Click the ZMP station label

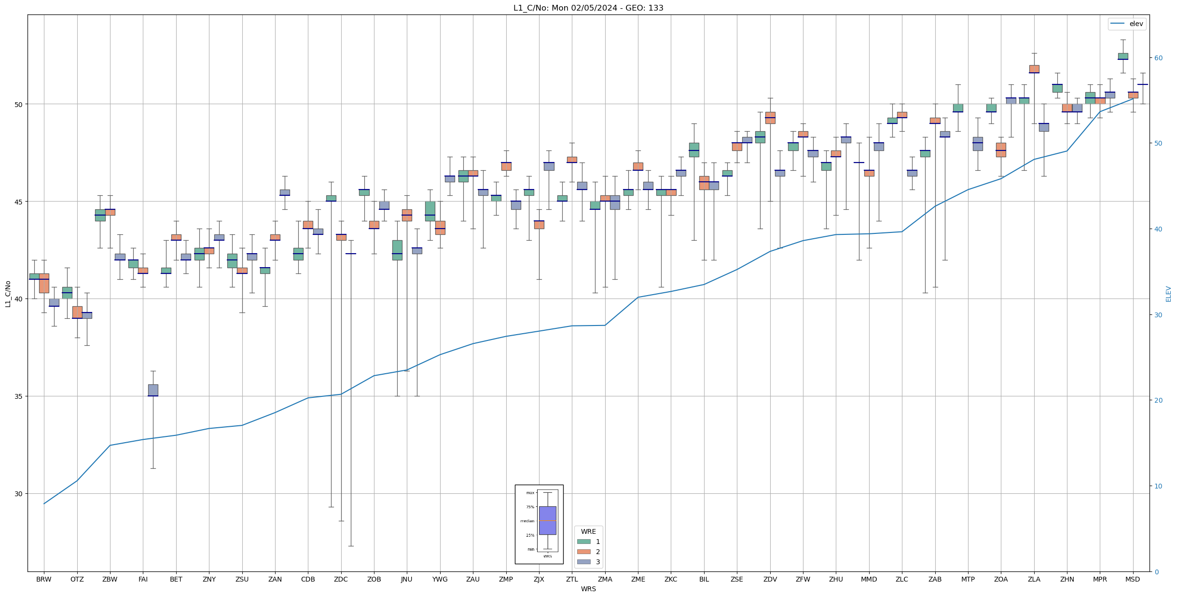click(506, 579)
